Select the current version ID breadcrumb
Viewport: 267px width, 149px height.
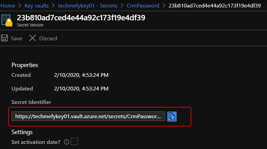click(x=214, y=6)
